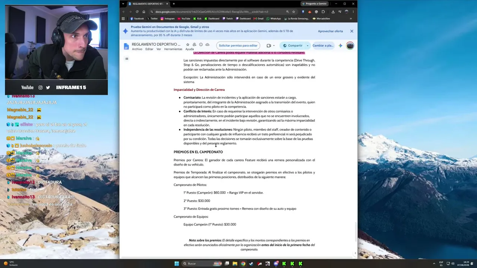Show the document outline tabs icon
Image resolution: width=477 pixels, height=268 pixels.
pyautogui.click(x=127, y=59)
